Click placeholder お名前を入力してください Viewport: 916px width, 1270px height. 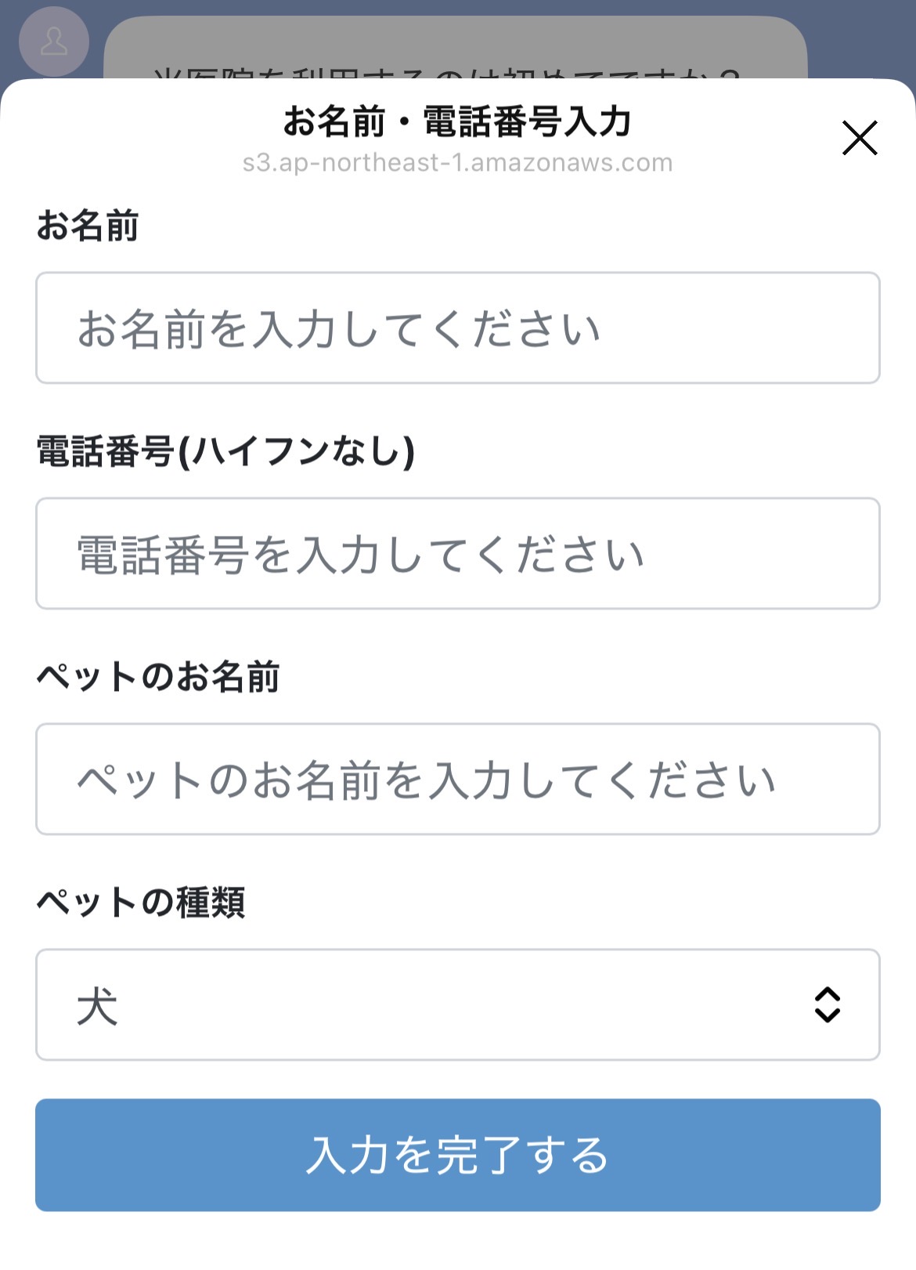338,329
